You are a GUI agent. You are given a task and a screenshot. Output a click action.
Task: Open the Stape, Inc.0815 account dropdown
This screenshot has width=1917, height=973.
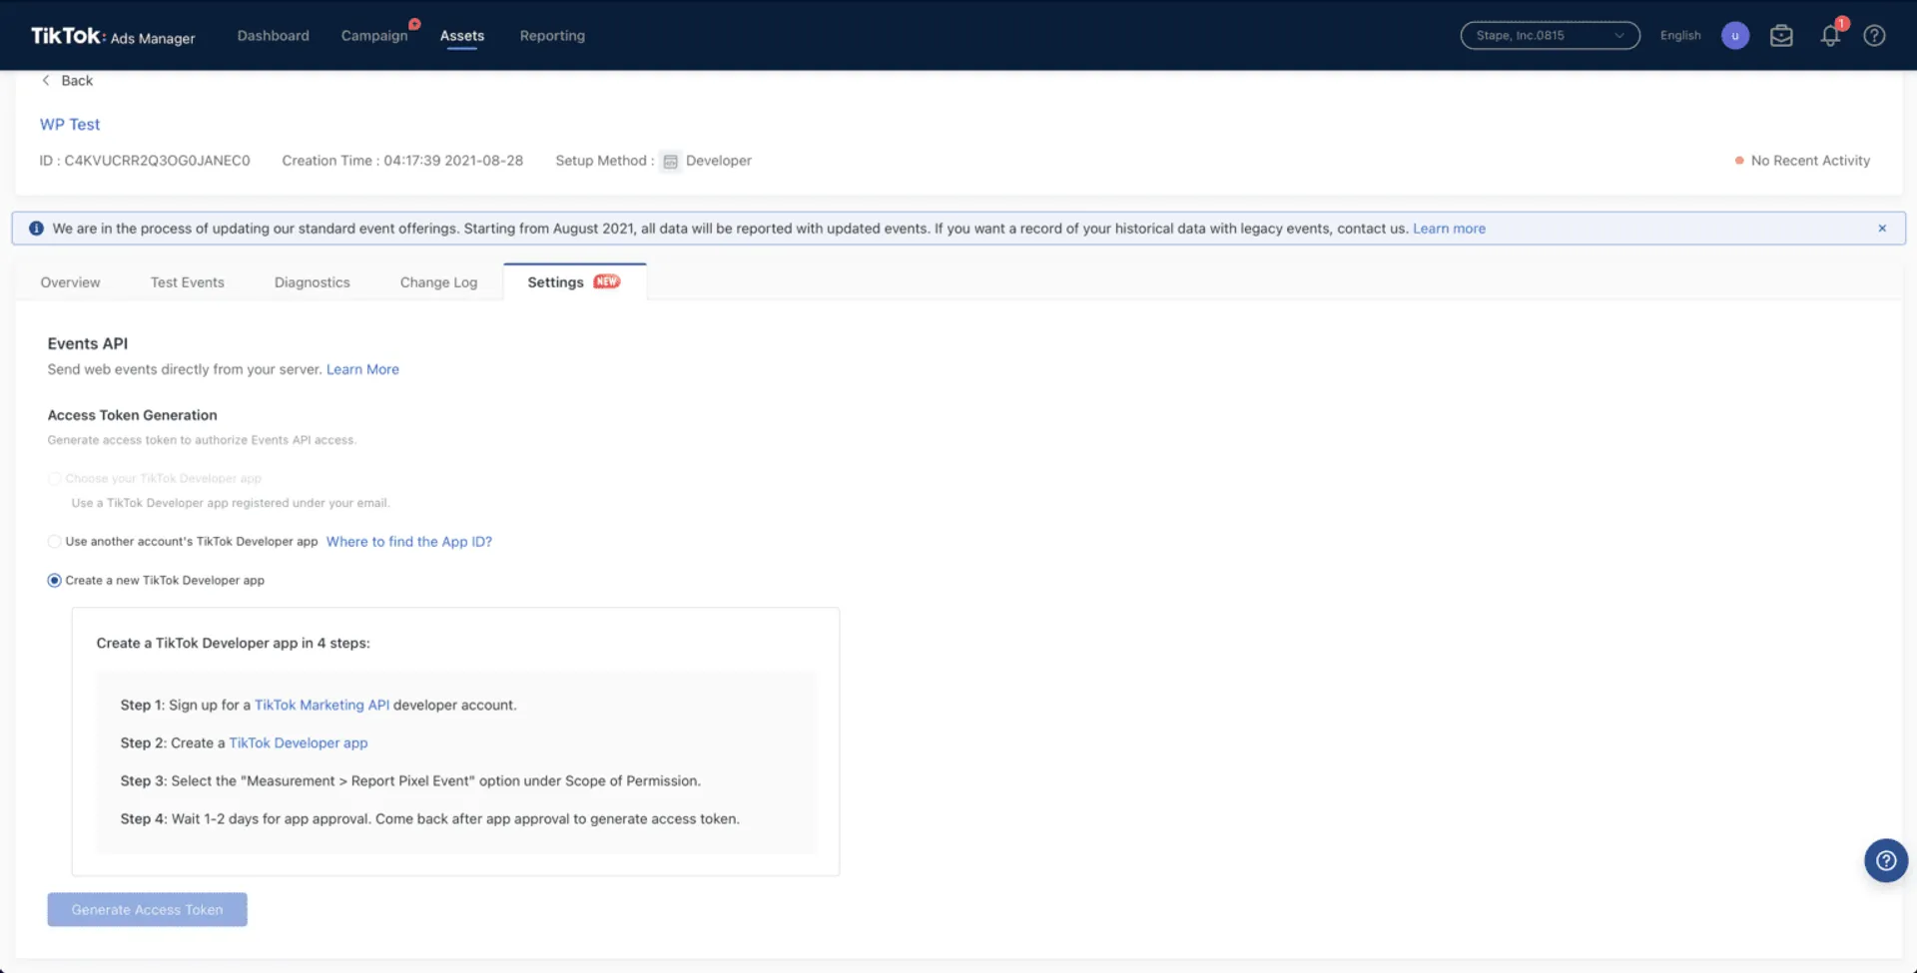pos(1550,36)
